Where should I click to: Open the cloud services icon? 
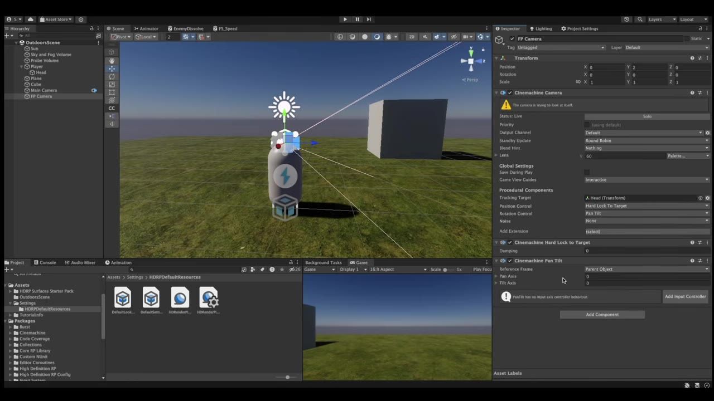(x=31, y=19)
